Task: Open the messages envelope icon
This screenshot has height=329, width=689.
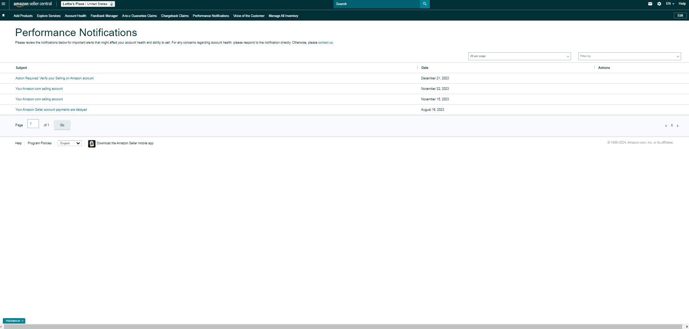Action: click(x=650, y=4)
